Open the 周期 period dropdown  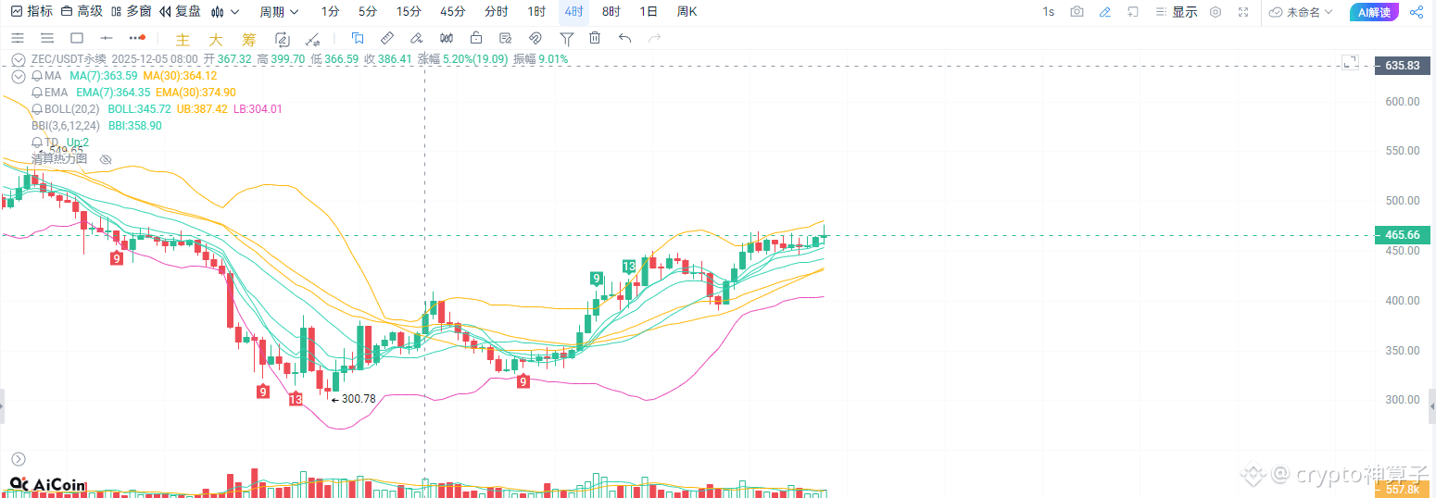click(x=279, y=12)
